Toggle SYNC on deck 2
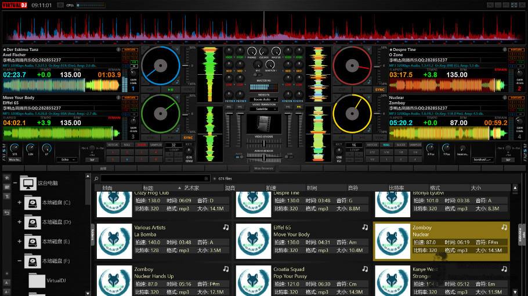This screenshot has height=296, width=528. pos(379,90)
